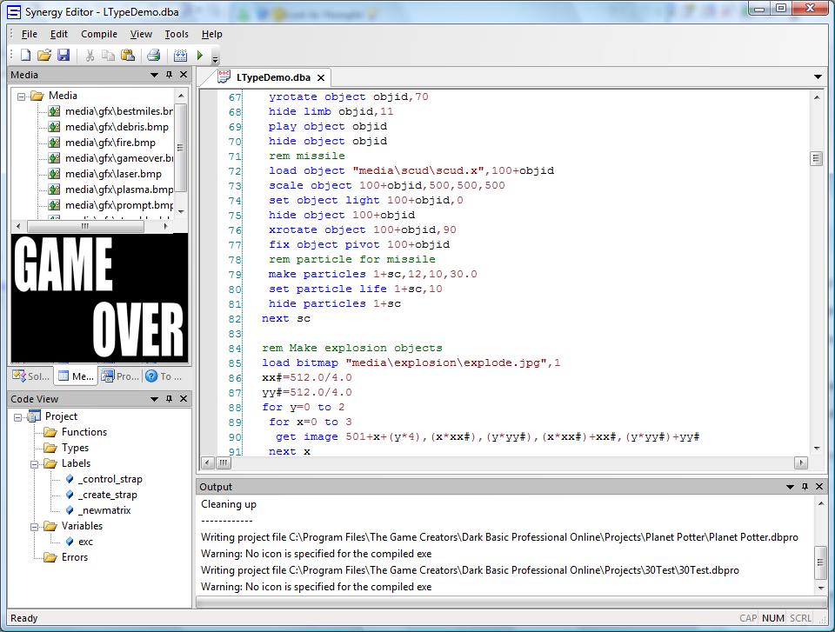The image size is (835, 632).
Task: Click the media tree vertical scrollbar
Action: [x=181, y=148]
